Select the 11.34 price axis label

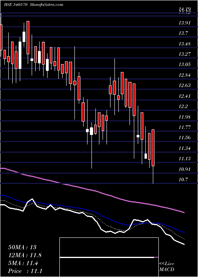[x=185, y=148]
